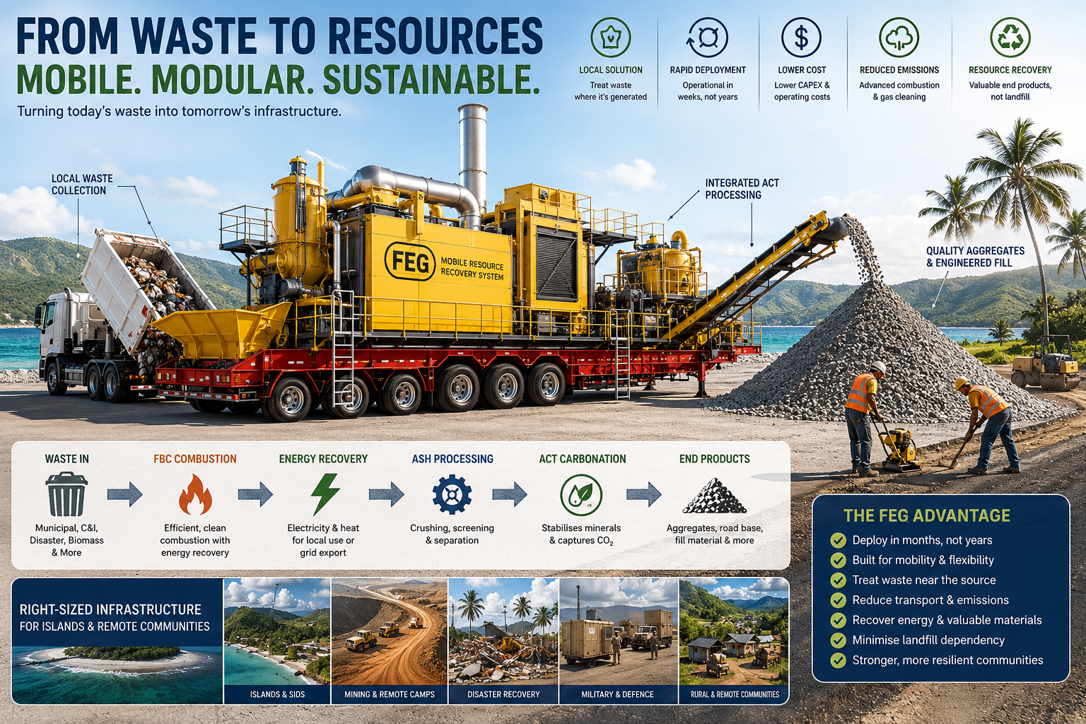Click the Lower Cost dollar sign icon

coord(801,37)
